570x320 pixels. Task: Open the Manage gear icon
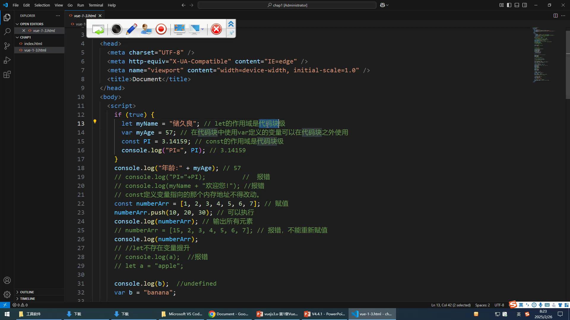[x=7, y=294]
